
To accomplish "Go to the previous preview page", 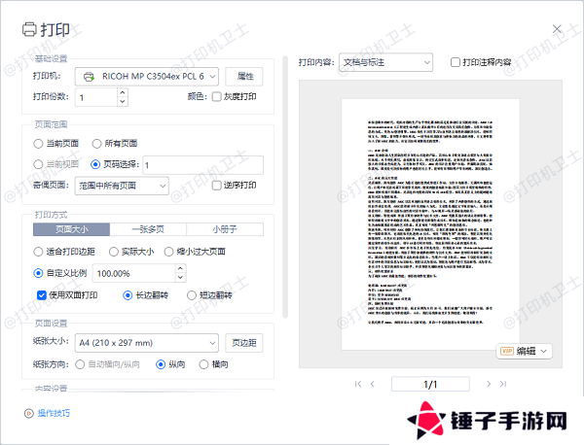I will point(373,384).
